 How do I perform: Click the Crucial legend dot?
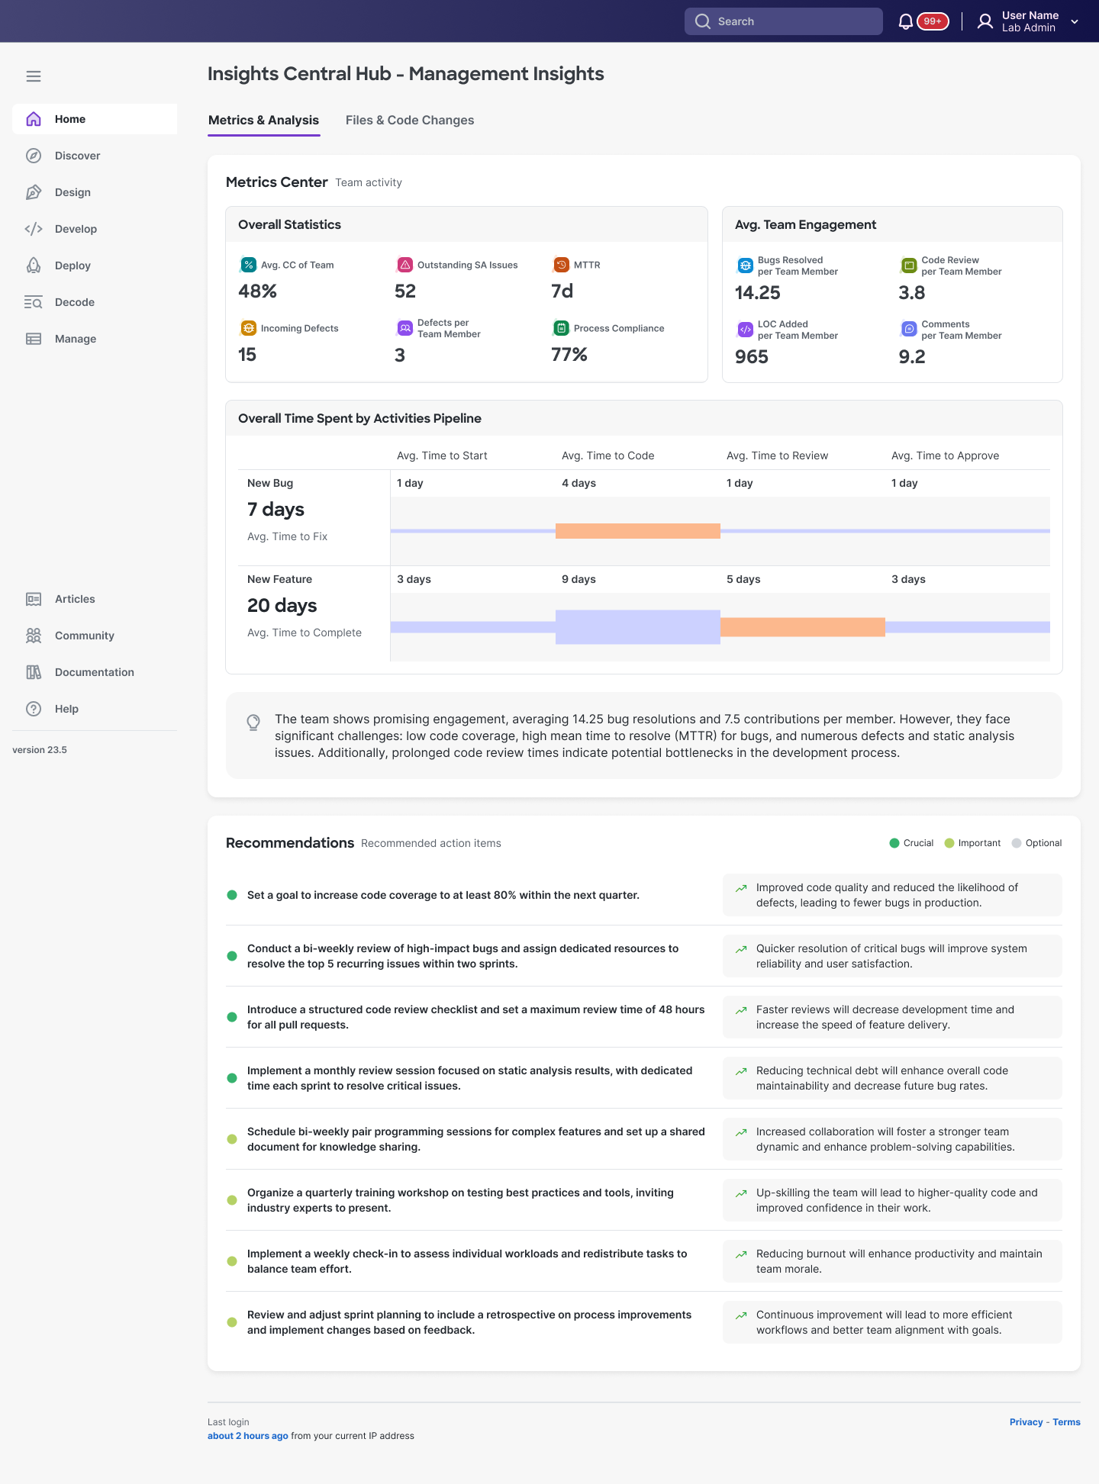tap(894, 843)
